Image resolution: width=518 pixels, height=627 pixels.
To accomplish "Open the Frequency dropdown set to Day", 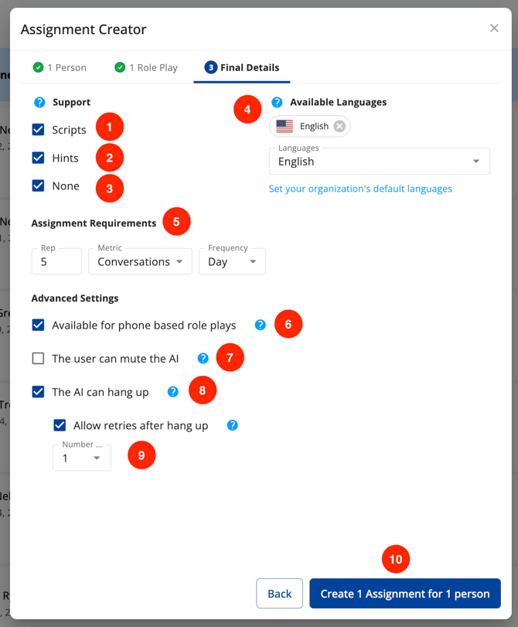I will (x=232, y=262).
